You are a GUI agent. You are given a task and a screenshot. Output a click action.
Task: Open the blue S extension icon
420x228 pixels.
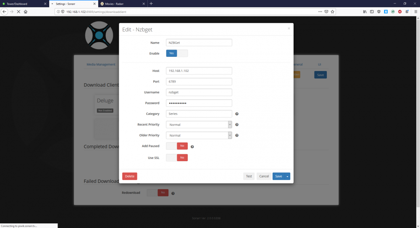coord(386,11)
